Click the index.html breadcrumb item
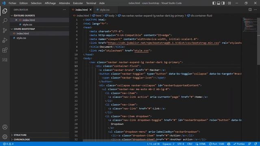 pos(81,15)
